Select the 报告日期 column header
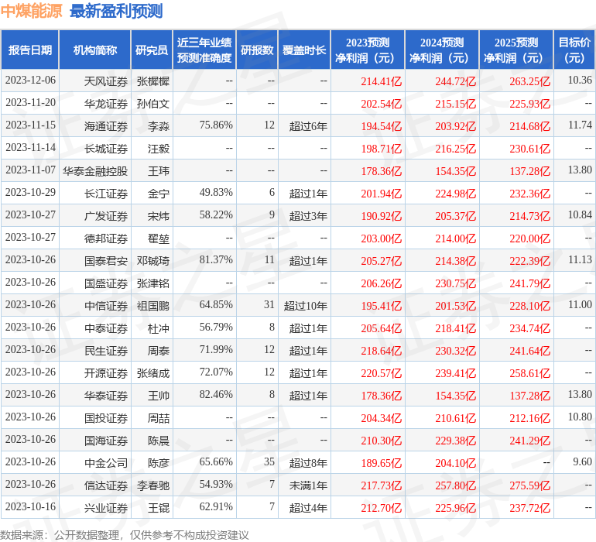Screen dimensions: 596x542 (29, 50)
